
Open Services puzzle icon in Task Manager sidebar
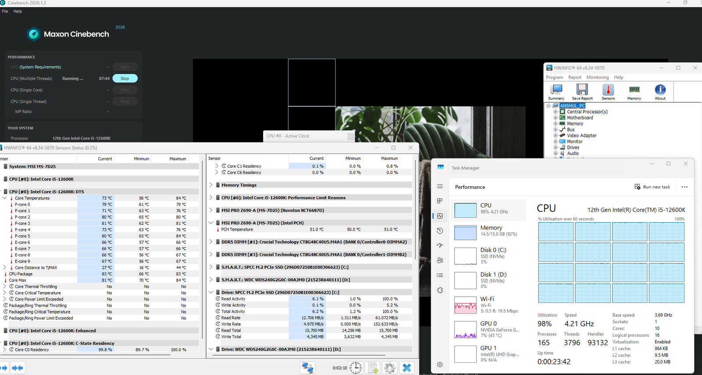tap(440, 290)
